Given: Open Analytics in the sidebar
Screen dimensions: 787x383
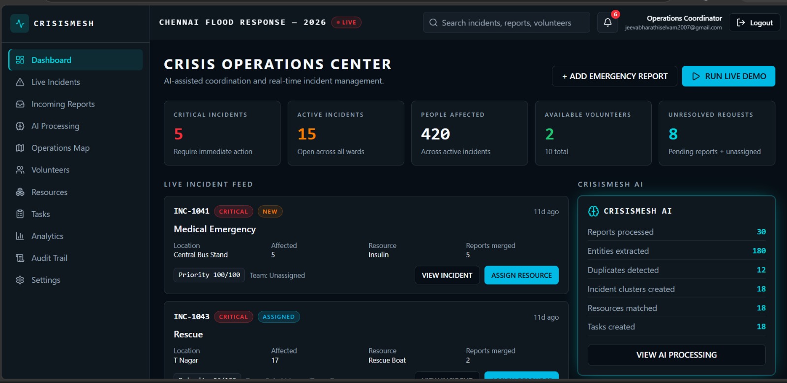Looking at the screenshot, I should (x=76, y=236).
